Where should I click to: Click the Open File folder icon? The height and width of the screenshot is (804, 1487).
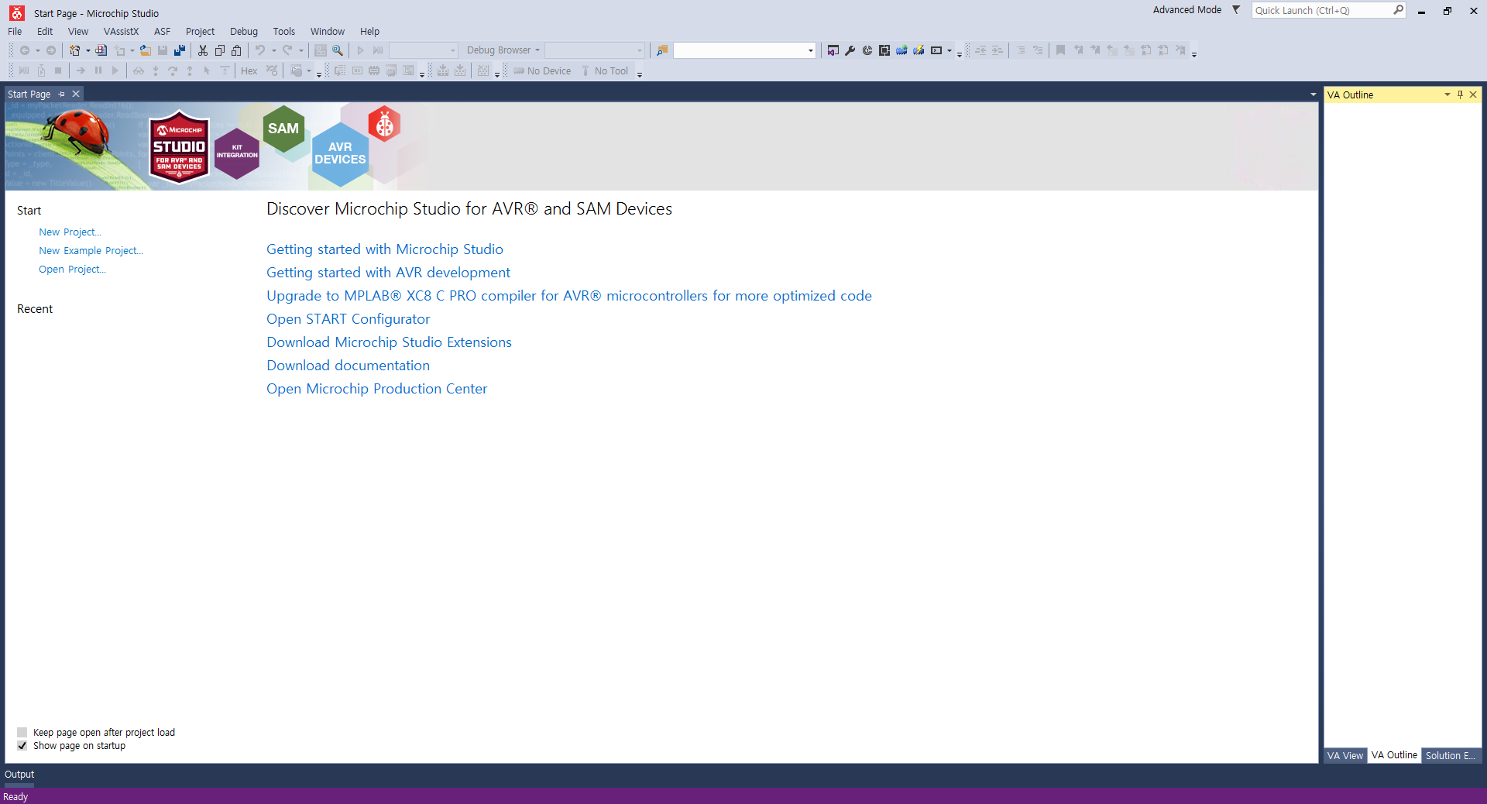pyautogui.click(x=145, y=50)
